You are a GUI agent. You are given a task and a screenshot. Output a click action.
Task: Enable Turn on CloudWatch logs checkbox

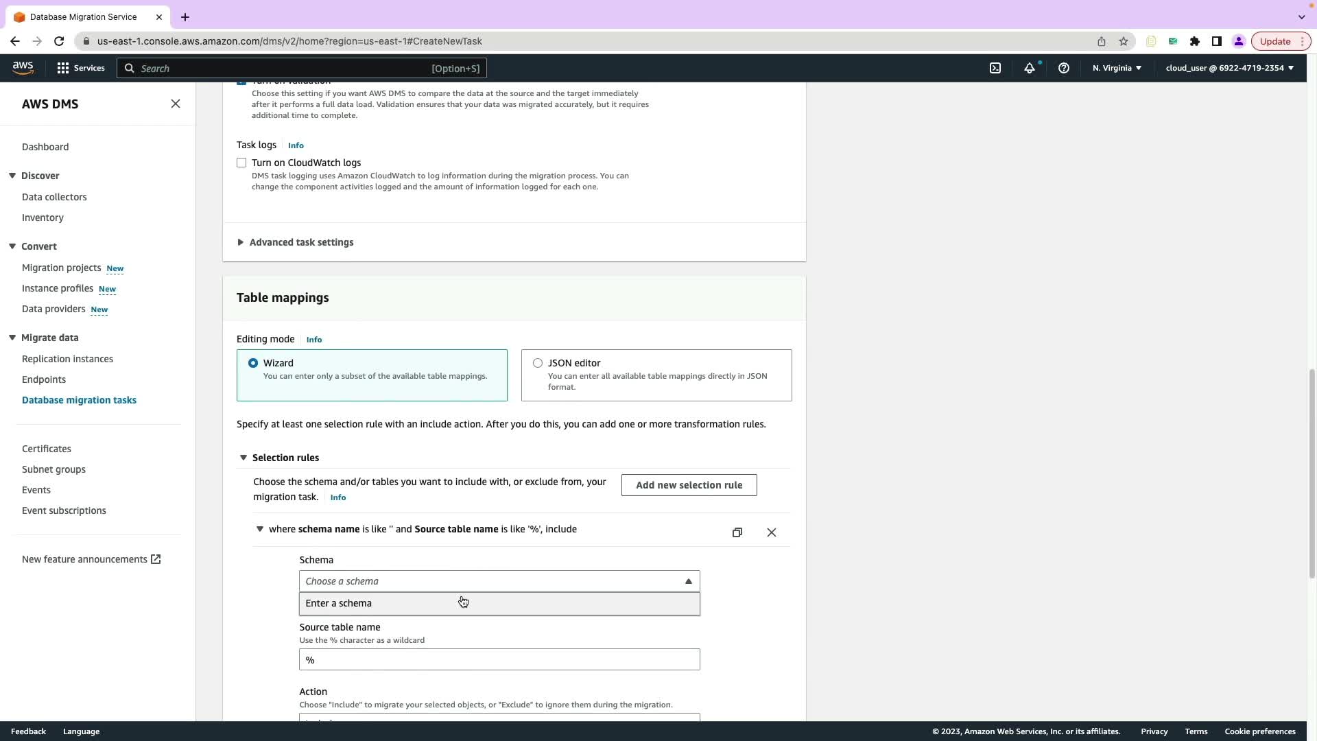tap(241, 163)
